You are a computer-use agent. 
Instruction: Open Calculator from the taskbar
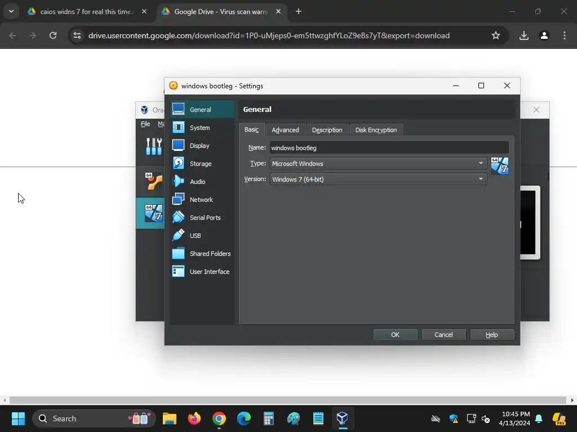[269, 418]
